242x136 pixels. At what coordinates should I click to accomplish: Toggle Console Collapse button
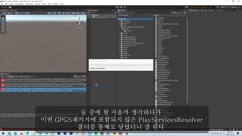click(11, 76)
